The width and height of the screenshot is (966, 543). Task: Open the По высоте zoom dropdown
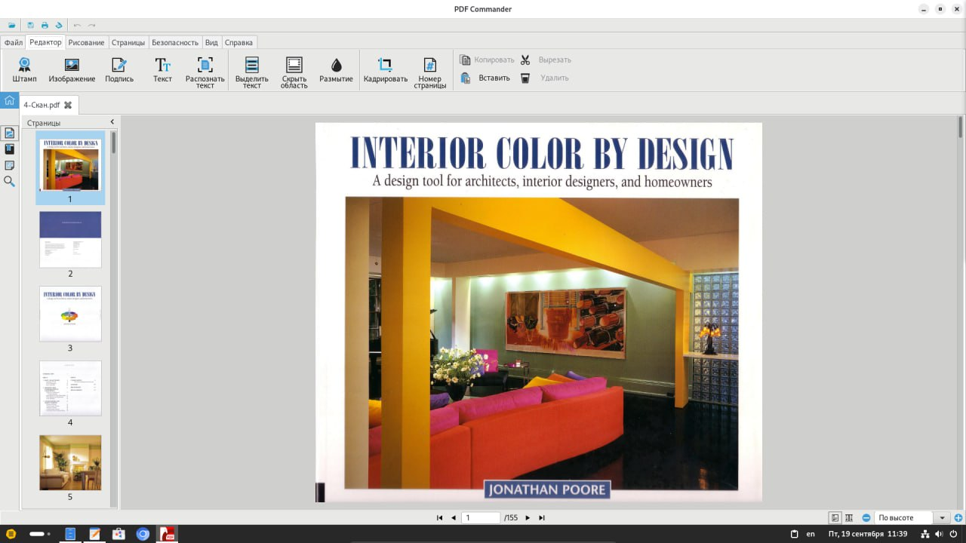(942, 518)
